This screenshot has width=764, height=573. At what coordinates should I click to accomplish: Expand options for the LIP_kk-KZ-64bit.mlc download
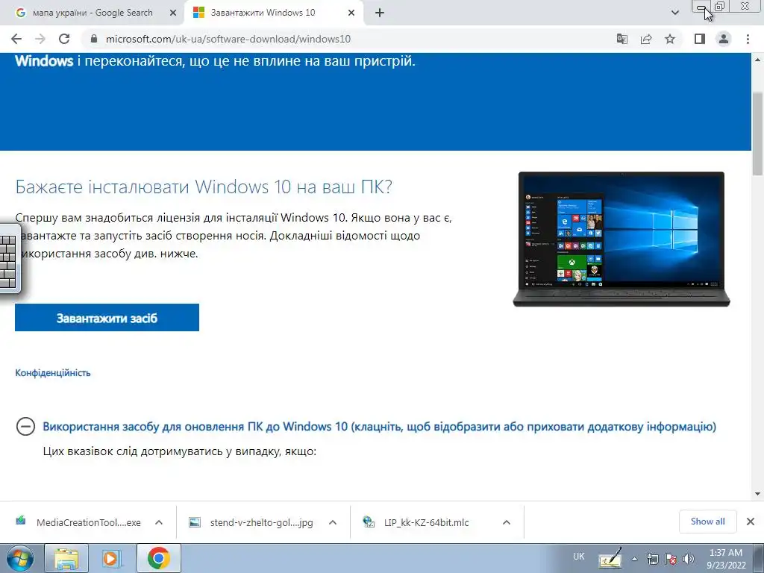coord(507,522)
